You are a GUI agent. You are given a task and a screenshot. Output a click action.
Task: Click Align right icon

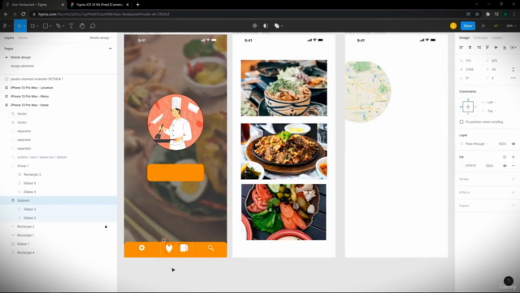coord(479,47)
